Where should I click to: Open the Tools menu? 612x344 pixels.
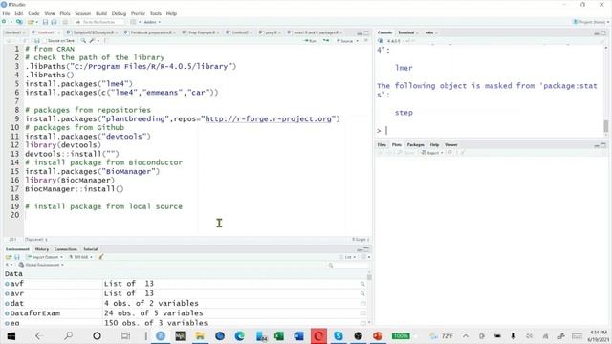(155, 13)
